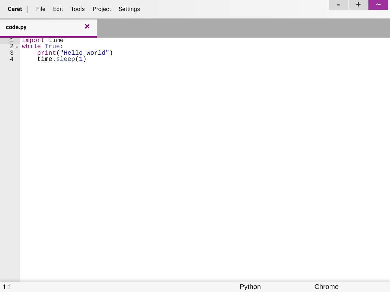Open the Edit menu
Screen dimensions: 390x292
coord(58,9)
